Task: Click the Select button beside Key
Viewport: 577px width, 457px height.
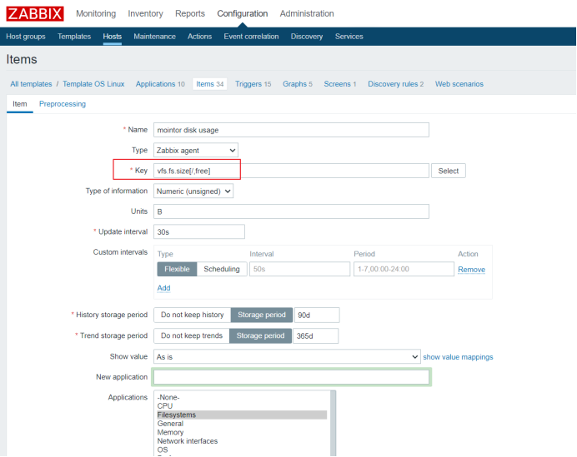Action: pyautogui.click(x=449, y=171)
